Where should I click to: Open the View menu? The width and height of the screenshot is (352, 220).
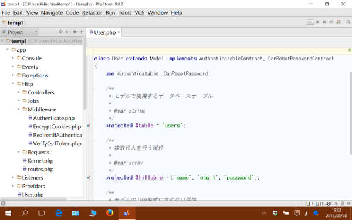click(x=32, y=13)
